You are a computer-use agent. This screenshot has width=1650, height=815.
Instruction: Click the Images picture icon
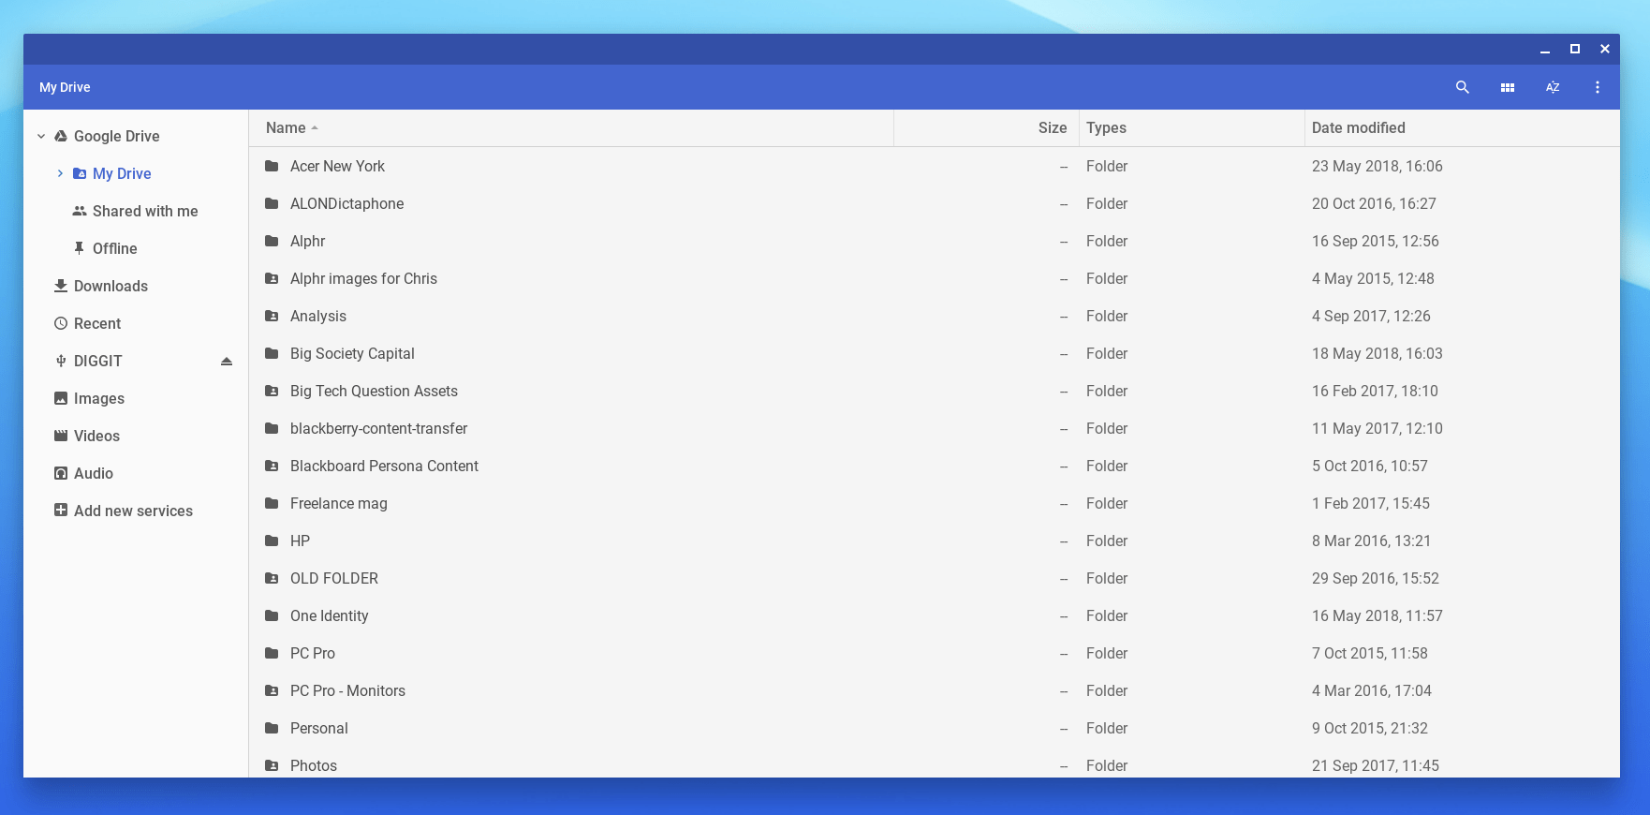61,398
